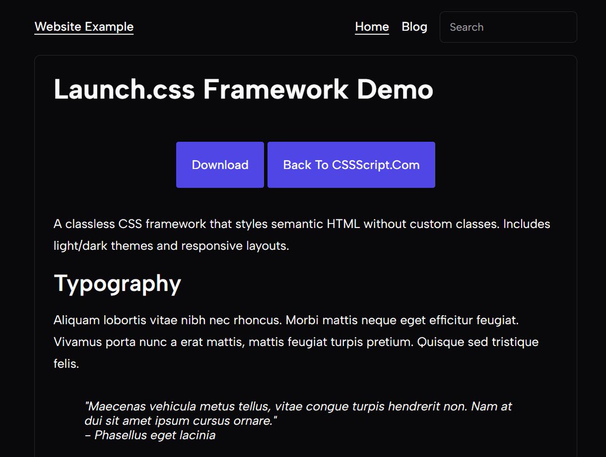606x457 pixels.
Task: Open the Website Example home link
Action: click(84, 27)
